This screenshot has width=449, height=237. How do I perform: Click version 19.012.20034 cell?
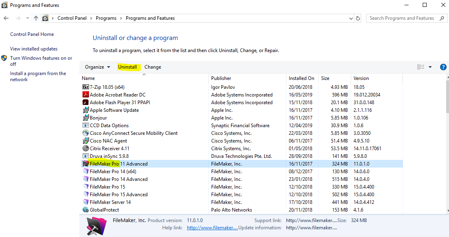pos(367,94)
